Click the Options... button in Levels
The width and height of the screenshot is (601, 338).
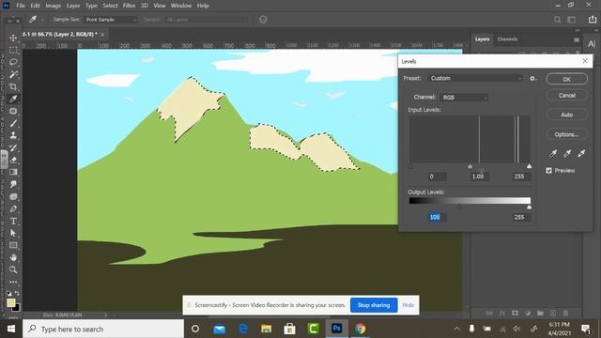click(x=567, y=134)
